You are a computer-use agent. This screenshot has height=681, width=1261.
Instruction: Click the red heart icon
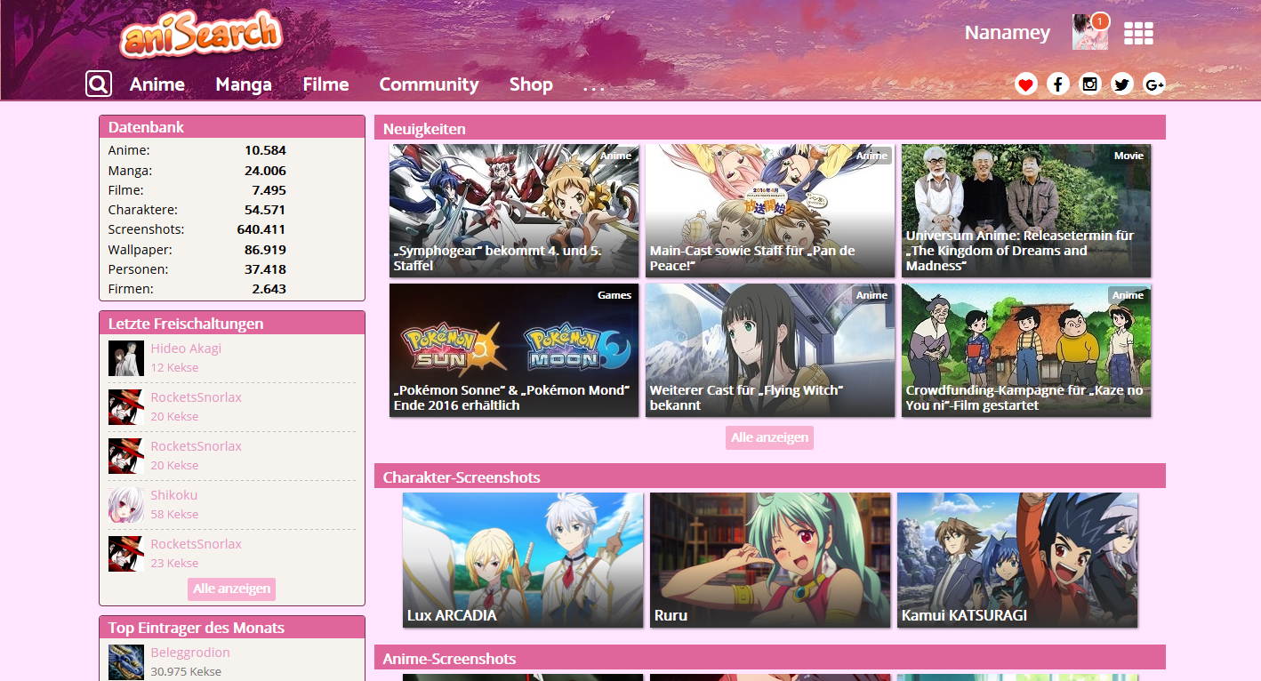(x=1026, y=84)
